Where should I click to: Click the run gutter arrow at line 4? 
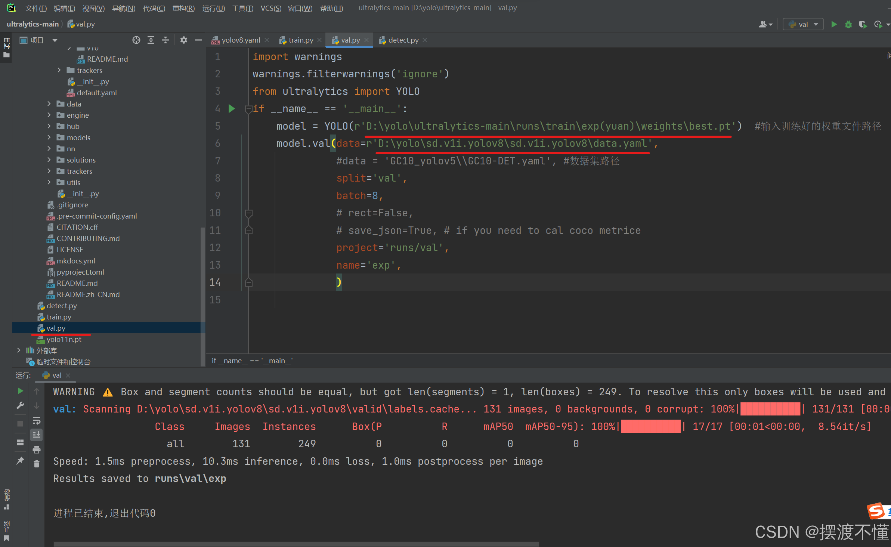pos(232,109)
